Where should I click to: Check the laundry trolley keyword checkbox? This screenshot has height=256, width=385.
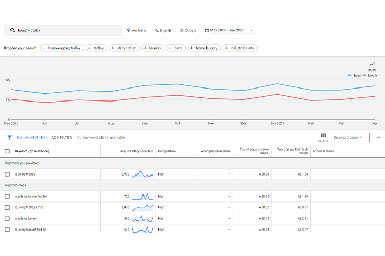pos(8,174)
